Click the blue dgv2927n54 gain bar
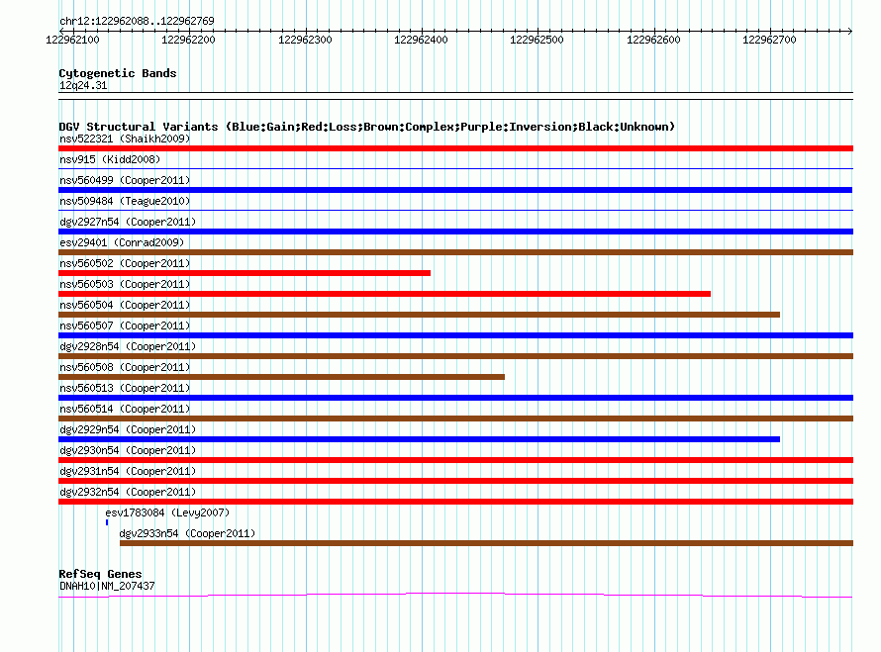The height and width of the screenshot is (652, 881). (x=455, y=232)
